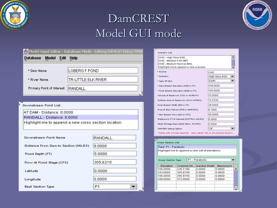Viewport: 277px width, 208px height.
Task: Click Manning N cell in 100.0000 row
Action: [224, 169]
